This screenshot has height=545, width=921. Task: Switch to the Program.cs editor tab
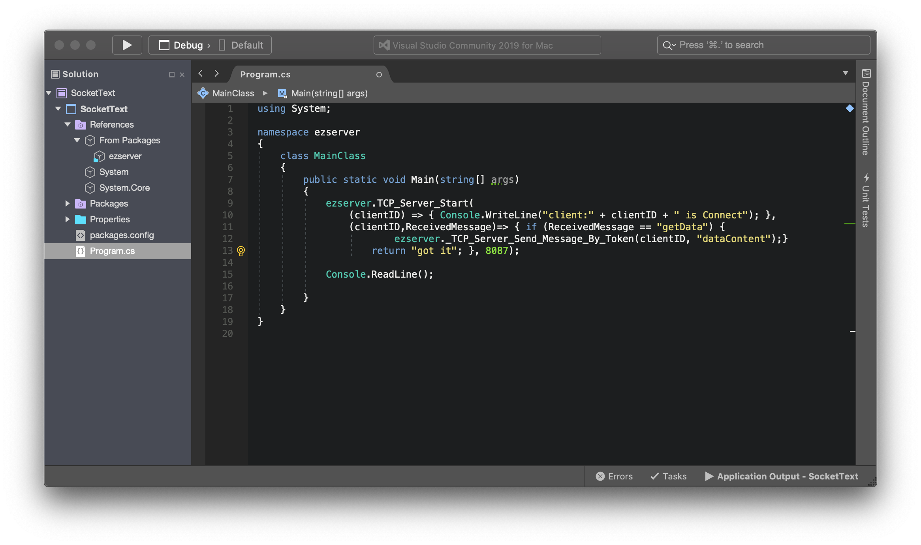pyautogui.click(x=265, y=74)
